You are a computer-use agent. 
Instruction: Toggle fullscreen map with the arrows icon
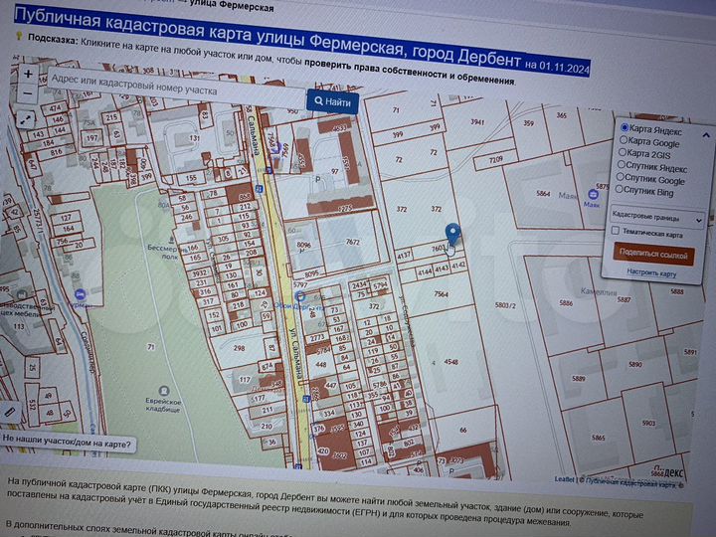tap(25, 118)
